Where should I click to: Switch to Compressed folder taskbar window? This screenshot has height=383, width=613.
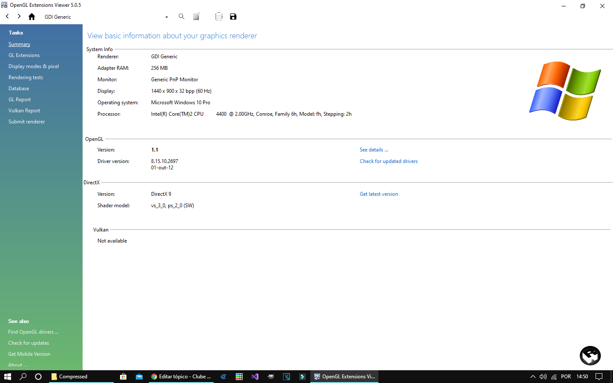[81, 377]
